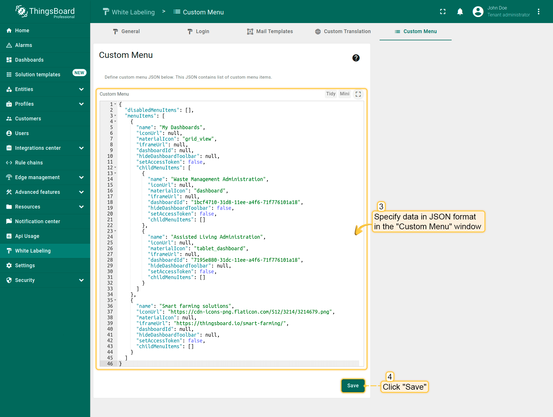Image resolution: width=553 pixels, height=417 pixels.
Task: Go to Dashboards in sidebar
Action: pyautogui.click(x=45, y=60)
